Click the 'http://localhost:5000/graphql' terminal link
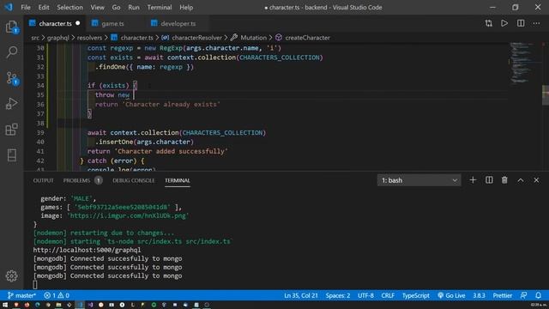The width and height of the screenshot is (549, 309). (x=87, y=250)
